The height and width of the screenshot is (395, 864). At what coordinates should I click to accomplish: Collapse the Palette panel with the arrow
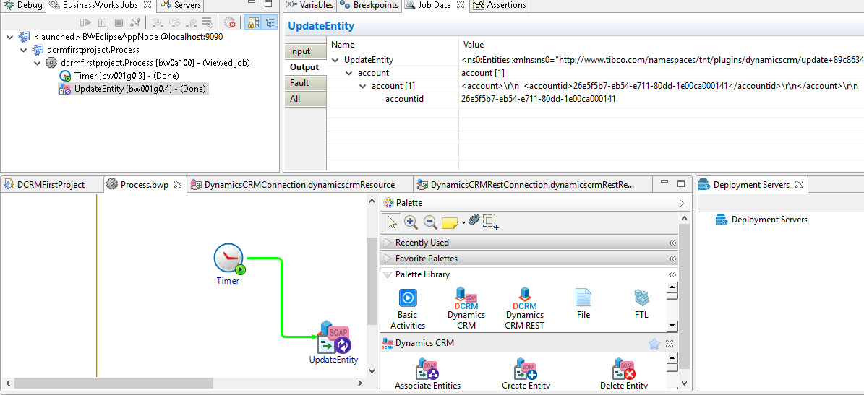682,203
